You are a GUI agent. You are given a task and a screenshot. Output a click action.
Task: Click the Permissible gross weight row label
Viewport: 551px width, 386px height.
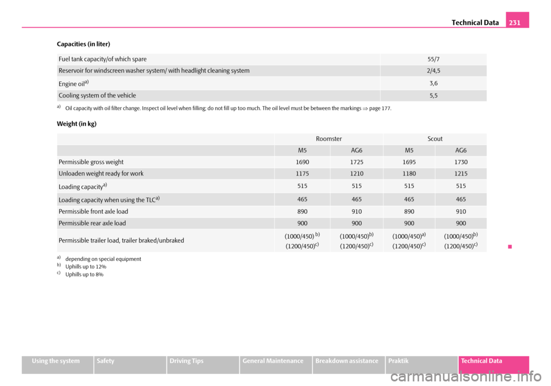click(x=91, y=162)
